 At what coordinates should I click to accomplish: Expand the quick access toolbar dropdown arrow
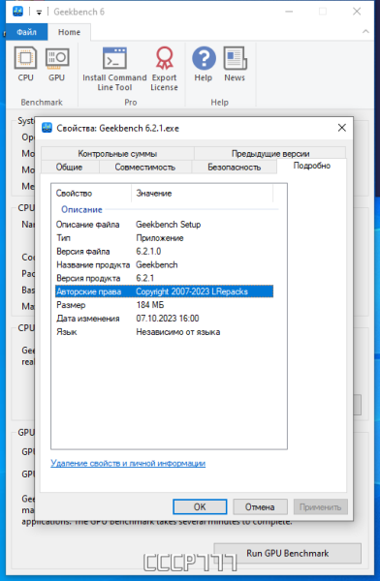[x=39, y=13]
